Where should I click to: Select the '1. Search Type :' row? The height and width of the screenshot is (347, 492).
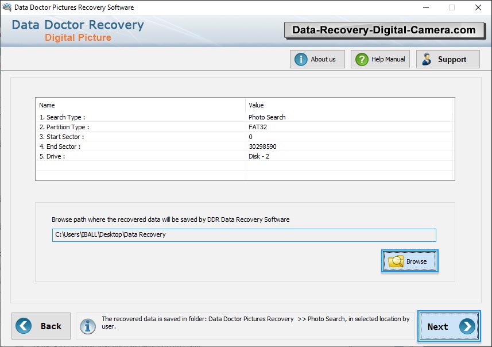(x=245, y=117)
